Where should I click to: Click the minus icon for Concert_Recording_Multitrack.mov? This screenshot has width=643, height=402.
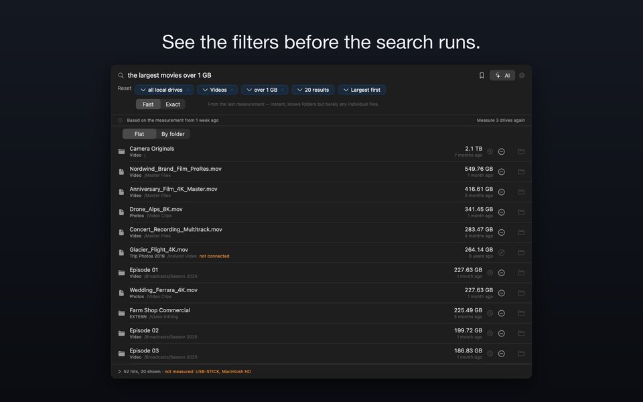tap(501, 232)
